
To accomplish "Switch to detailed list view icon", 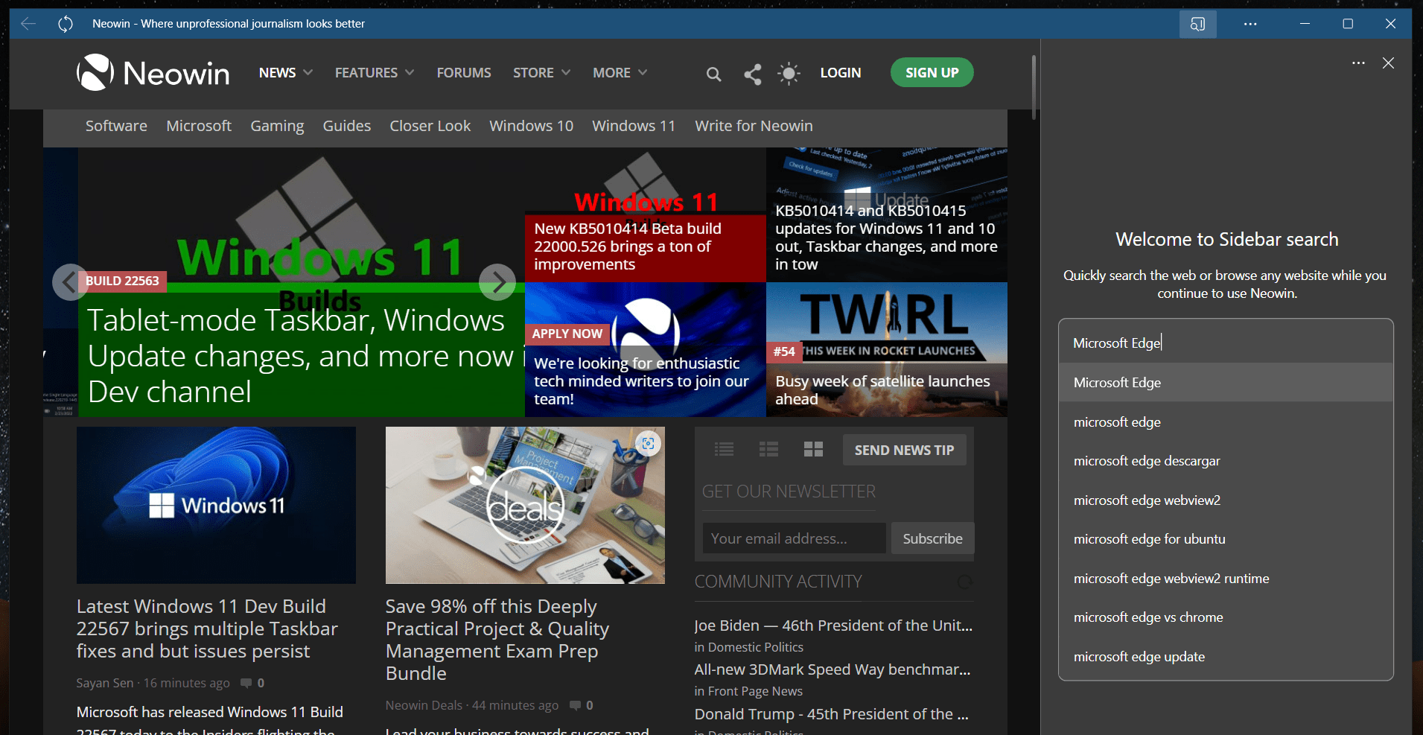I will (768, 449).
